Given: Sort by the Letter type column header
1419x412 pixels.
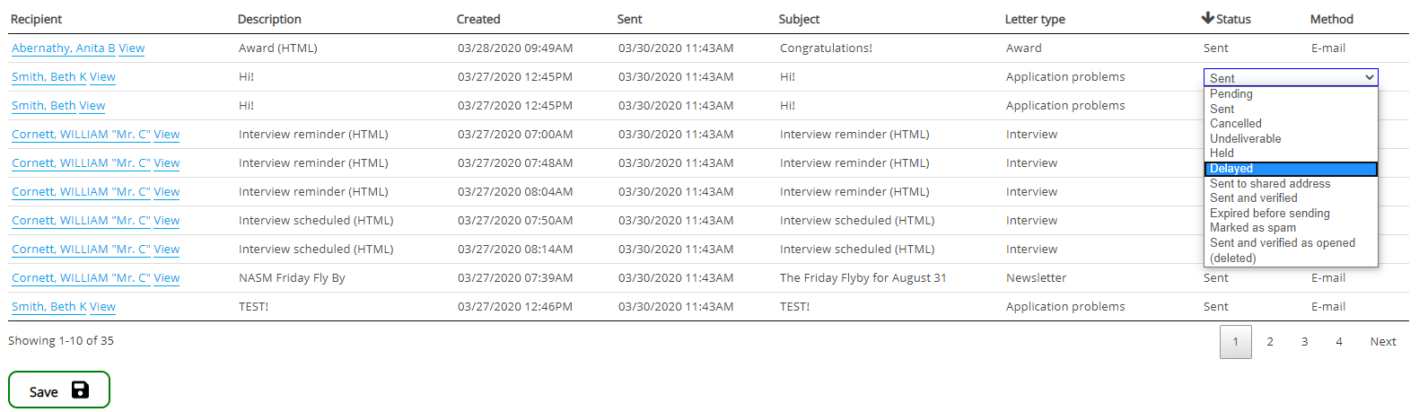Looking at the screenshot, I should (1034, 19).
